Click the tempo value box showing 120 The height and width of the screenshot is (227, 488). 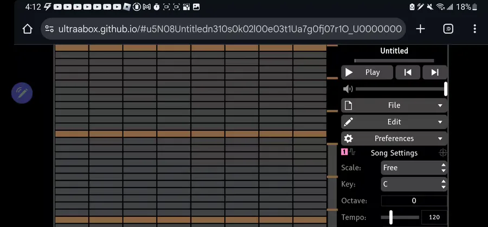point(434,217)
